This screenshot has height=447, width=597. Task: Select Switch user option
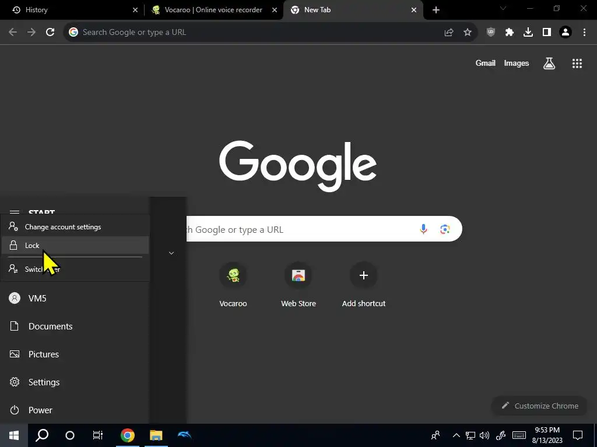(75, 269)
